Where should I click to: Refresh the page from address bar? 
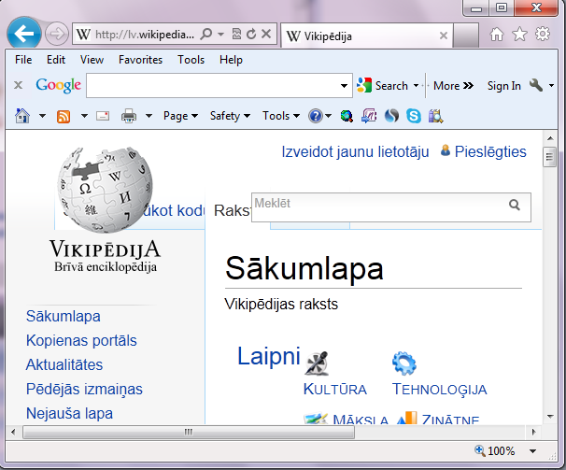pyautogui.click(x=251, y=34)
